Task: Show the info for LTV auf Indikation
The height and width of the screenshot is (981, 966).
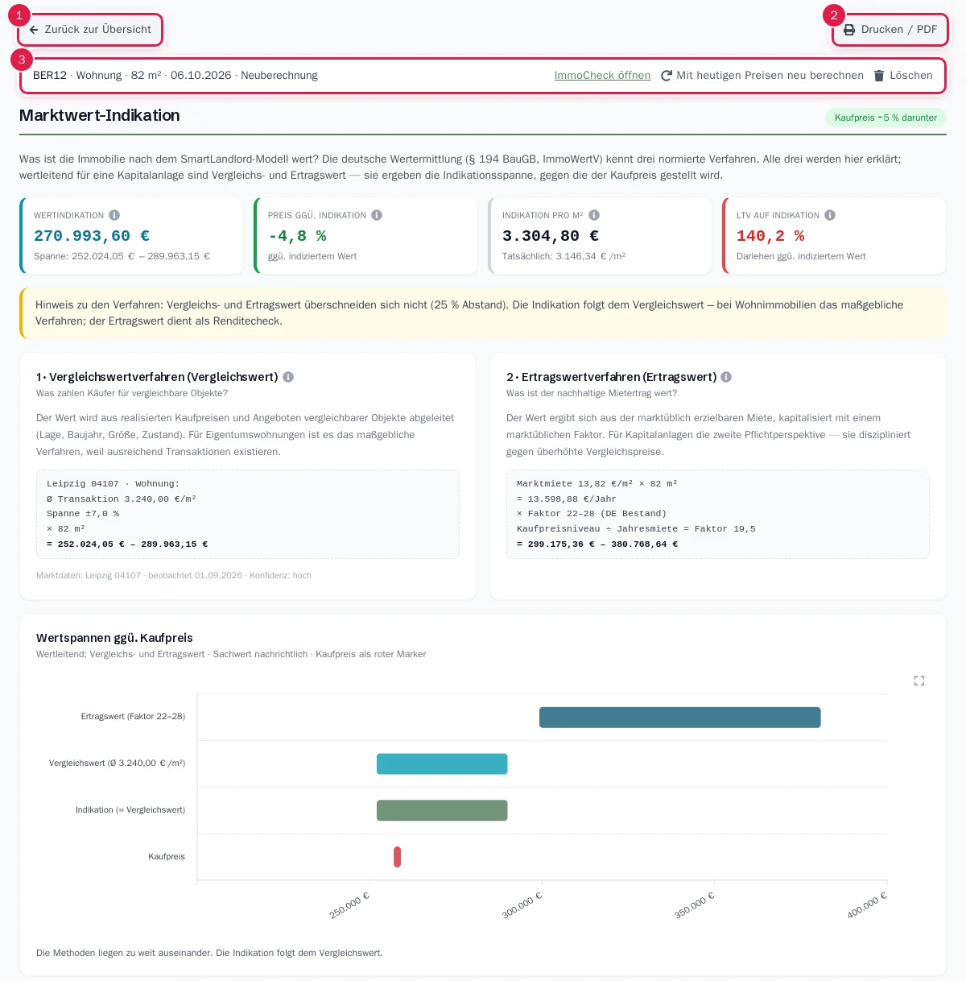Action: 830,215
